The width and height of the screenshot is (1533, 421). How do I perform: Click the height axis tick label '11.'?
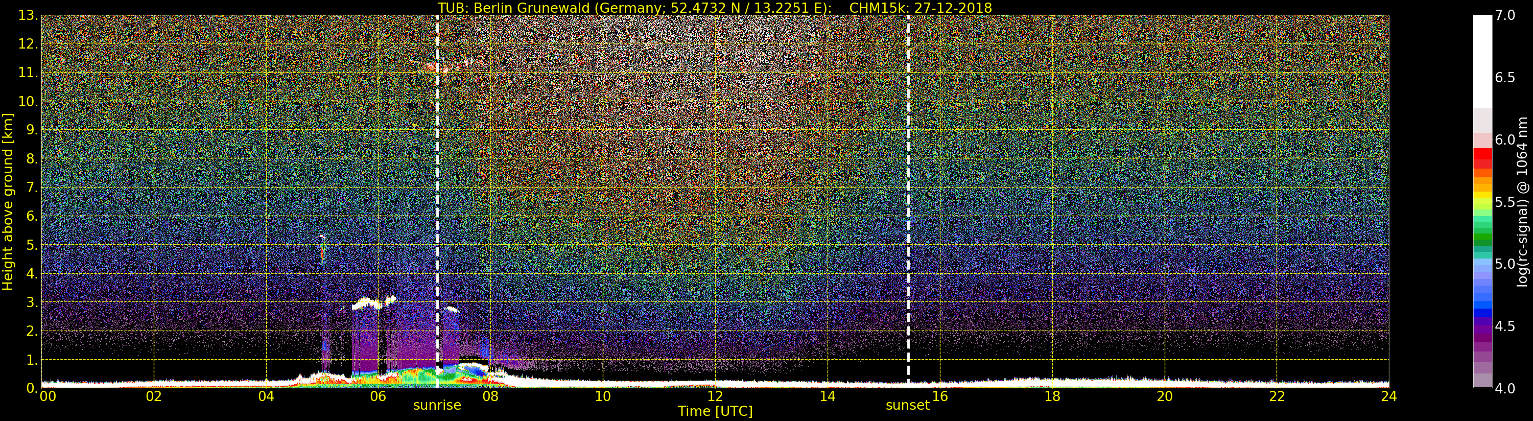click(x=28, y=73)
